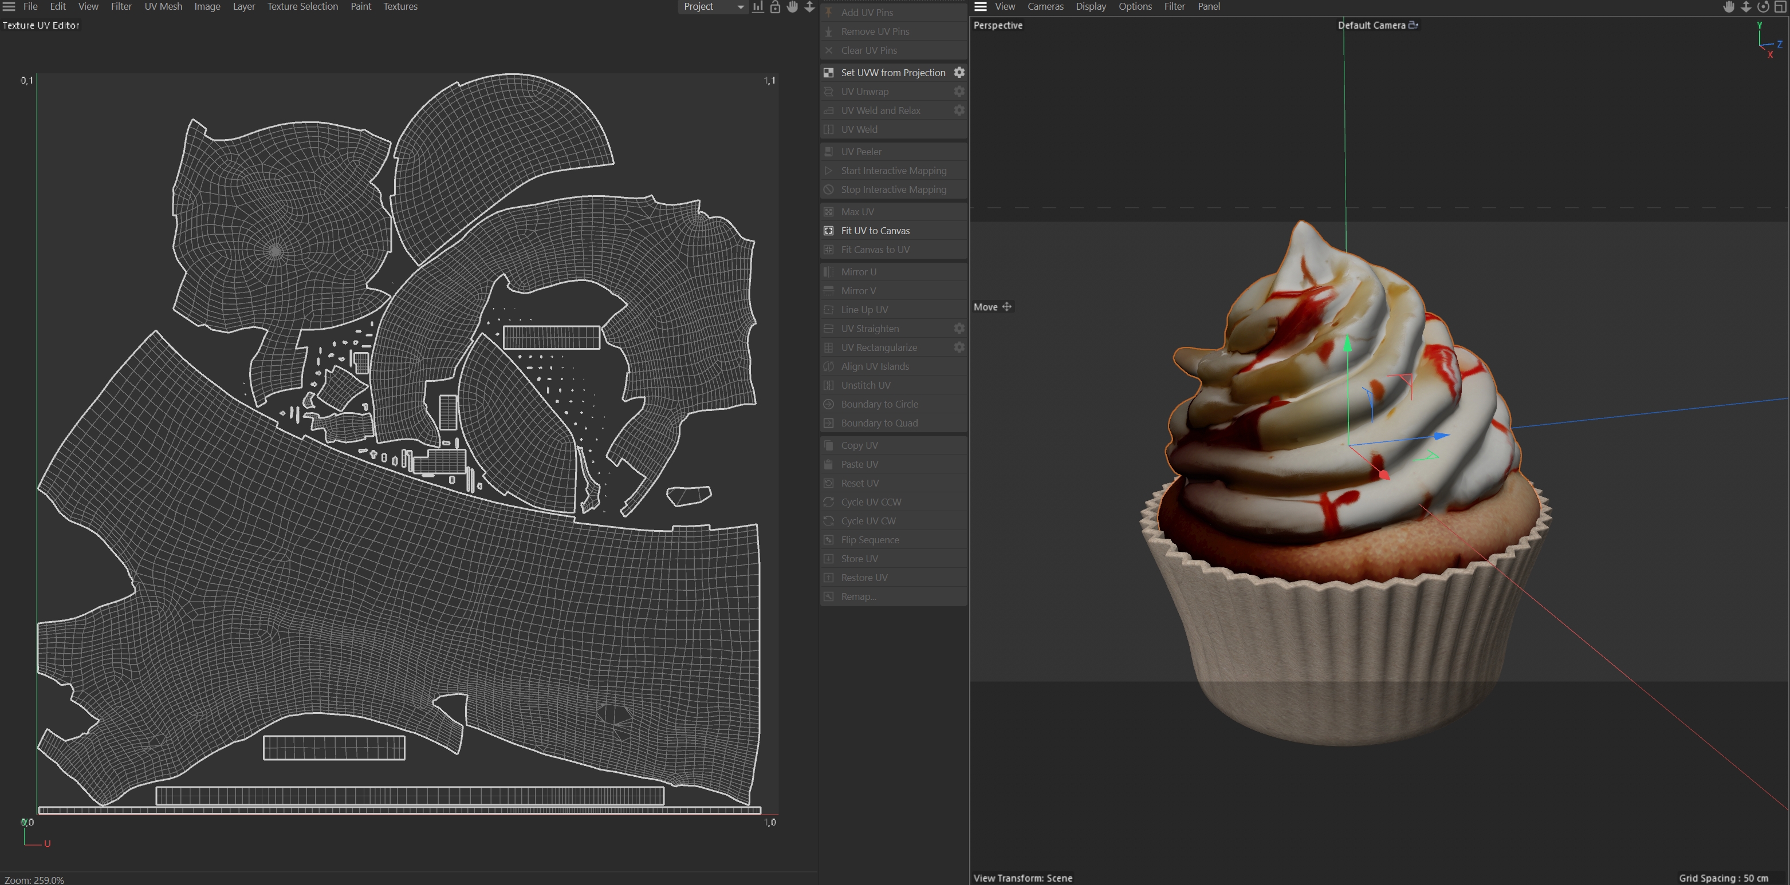Click the viewport dolly zoom arrows icon
Viewport: 1790px width, 885px height.
pyautogui.click(x=1745, y=7)
